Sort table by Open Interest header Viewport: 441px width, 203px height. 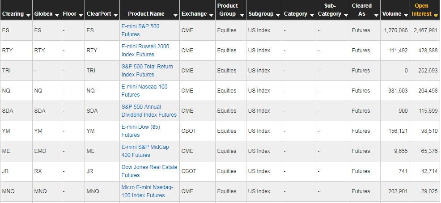[436, 15]
